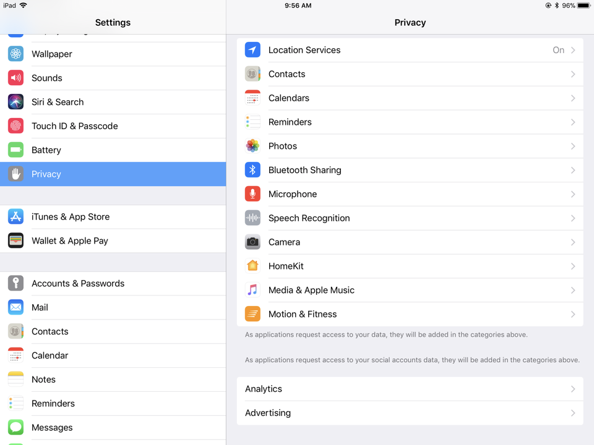Select Sounds in Settings sidebar
The height and width of the screenshot is (445, 594).
(x=113, y=78)
